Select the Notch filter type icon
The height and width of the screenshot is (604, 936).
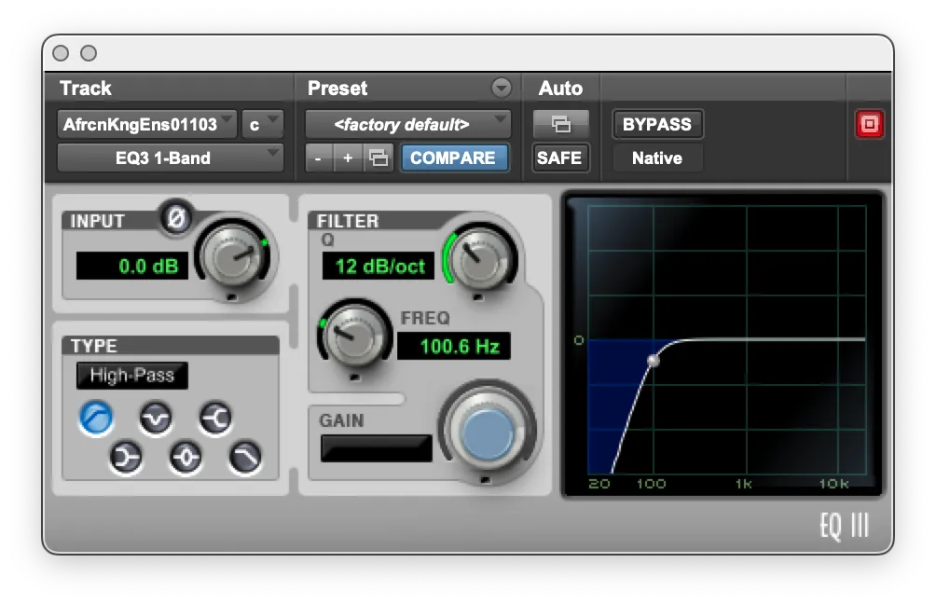pos(156,417)
